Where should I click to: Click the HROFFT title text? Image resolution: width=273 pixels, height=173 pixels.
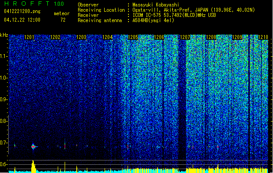pos(27,3)
